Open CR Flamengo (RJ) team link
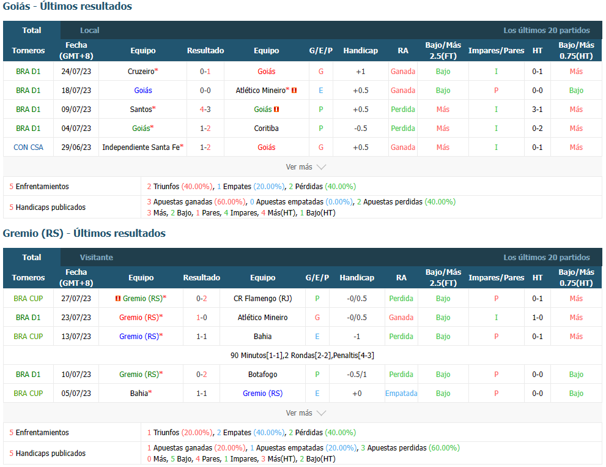Viewport: 606px width, 467px height. pyautogui.click(x=263, y=299)
